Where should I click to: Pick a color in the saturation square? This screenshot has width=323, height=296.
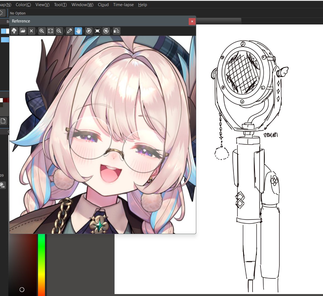pyautogui.click(x=23, y=265)
